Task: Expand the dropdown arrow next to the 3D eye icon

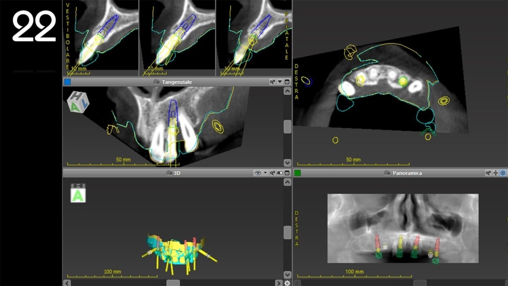Action: [265, 173]
